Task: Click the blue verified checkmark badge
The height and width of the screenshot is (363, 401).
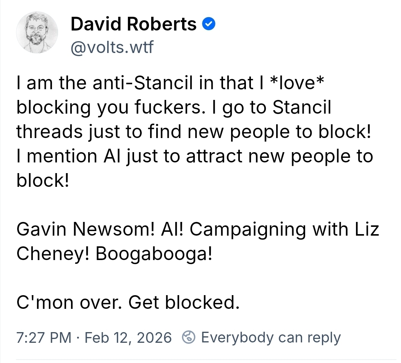Action: (209, 25)
